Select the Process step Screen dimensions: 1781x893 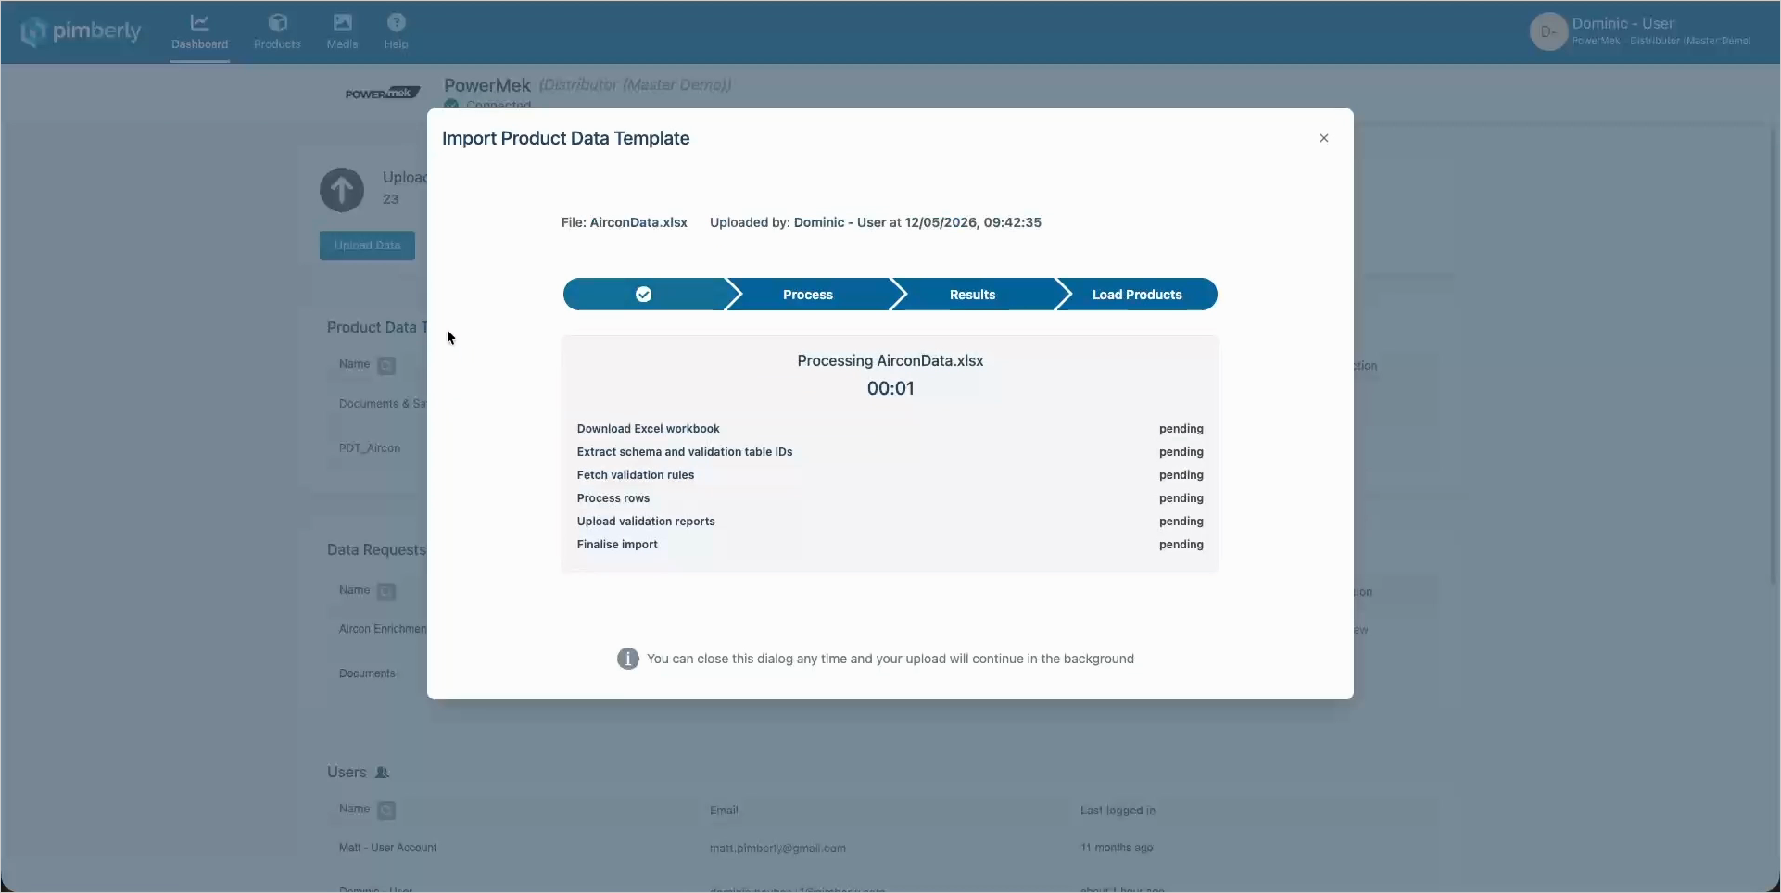[x=808, y=295]
